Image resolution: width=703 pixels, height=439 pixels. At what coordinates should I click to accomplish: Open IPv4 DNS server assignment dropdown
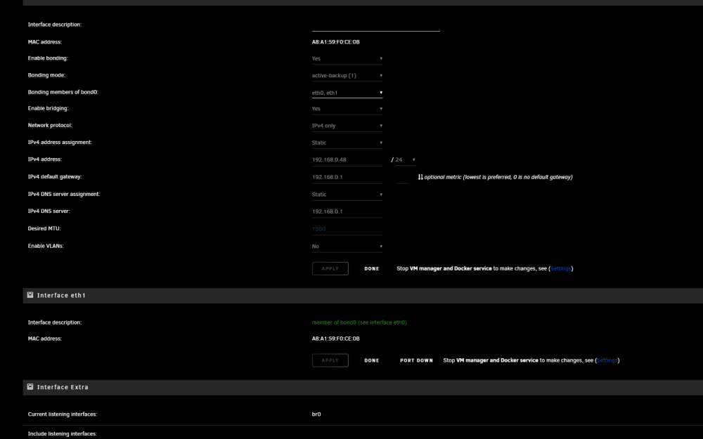[347, 195]
